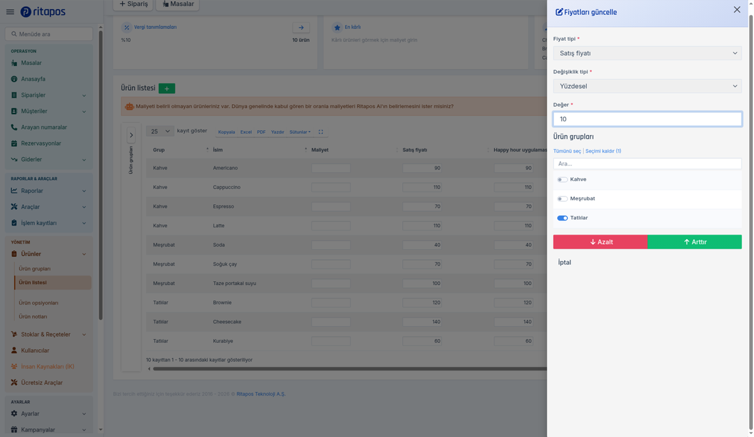Open the Fiyat tipi dropdown
This screenshot has width=754, height=437.
647,53
